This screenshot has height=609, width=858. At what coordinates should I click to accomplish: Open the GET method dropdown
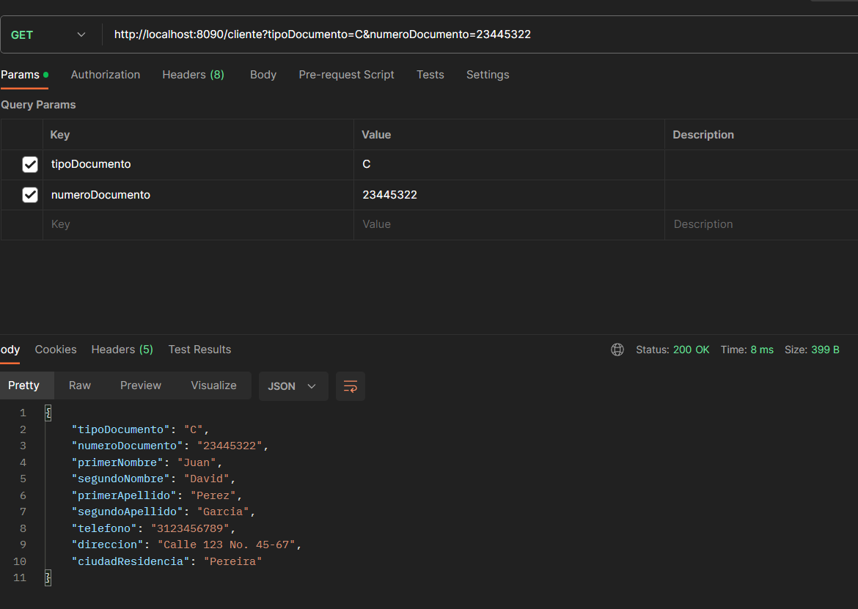tap(81, 34)
